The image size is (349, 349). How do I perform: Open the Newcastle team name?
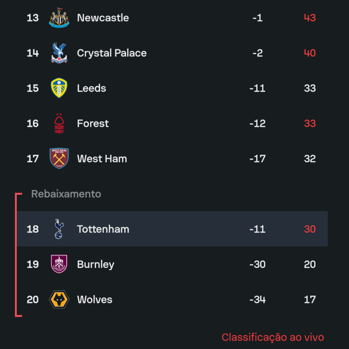click(103, 18)
